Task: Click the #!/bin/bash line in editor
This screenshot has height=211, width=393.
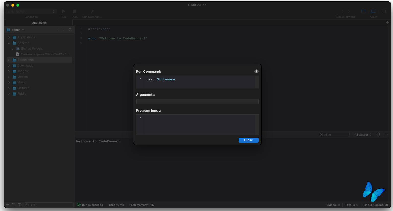Action: [99, 29]
